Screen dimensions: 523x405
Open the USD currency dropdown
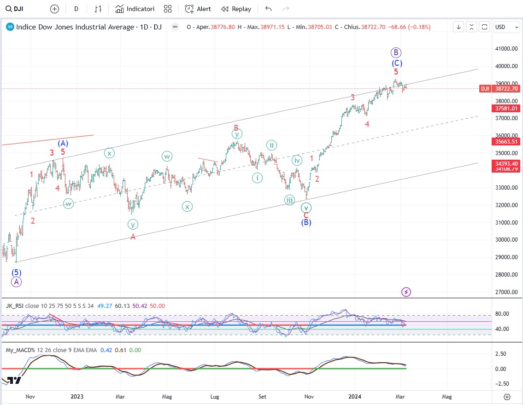point(507,27)
